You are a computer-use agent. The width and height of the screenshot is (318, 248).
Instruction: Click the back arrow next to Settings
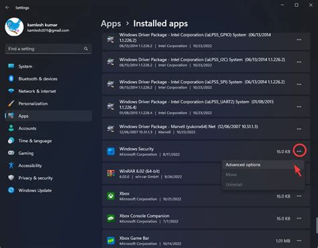pos(7,7)
